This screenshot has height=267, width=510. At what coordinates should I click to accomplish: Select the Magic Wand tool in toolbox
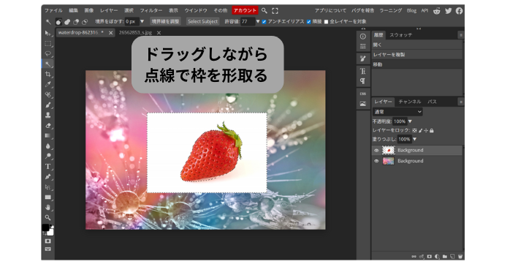pos(47,64)
